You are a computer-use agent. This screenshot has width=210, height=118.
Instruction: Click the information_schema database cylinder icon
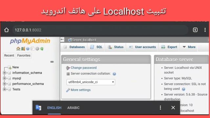(x=9, y=73)
